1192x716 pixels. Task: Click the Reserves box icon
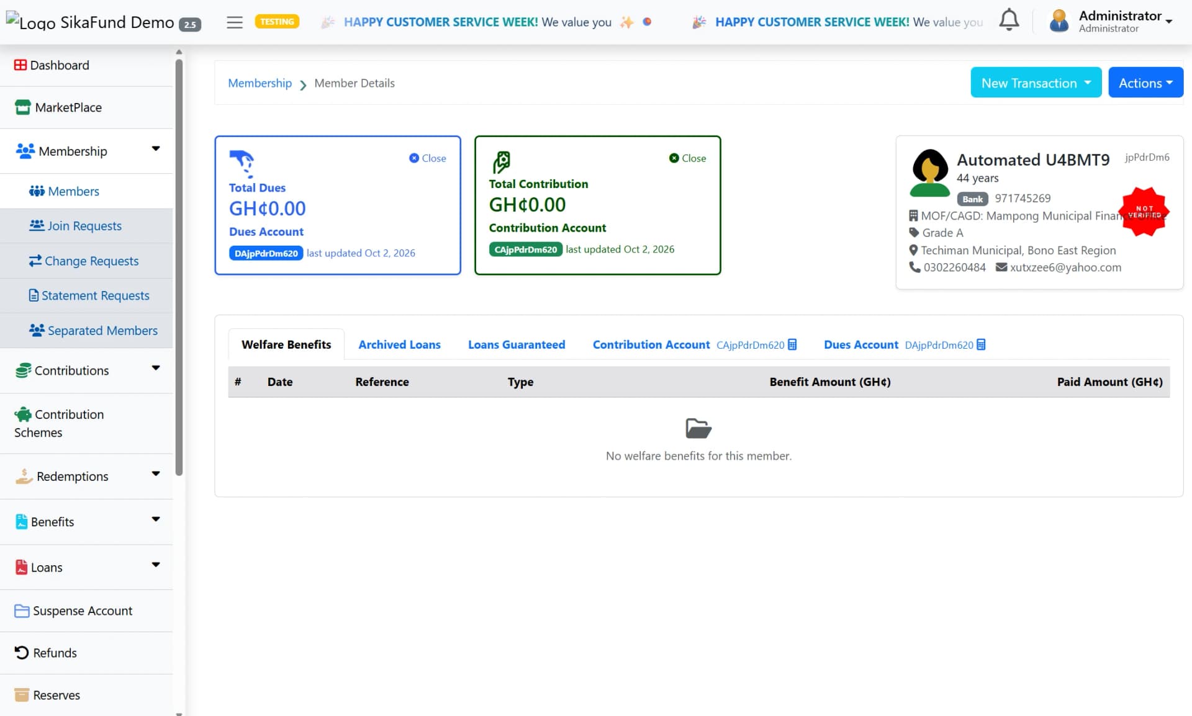(22, 695)
